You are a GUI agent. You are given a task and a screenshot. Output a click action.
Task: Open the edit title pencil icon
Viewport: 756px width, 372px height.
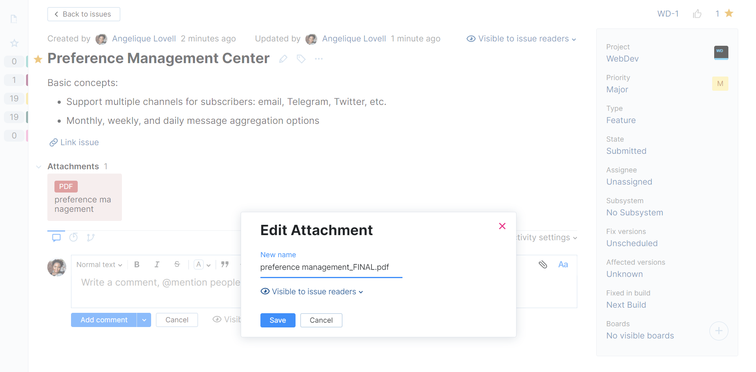tap(283, 58)
